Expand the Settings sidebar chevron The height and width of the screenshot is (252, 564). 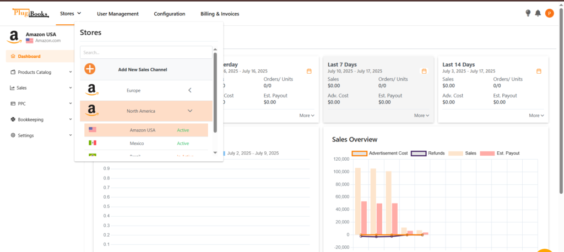tap(70, 135)
